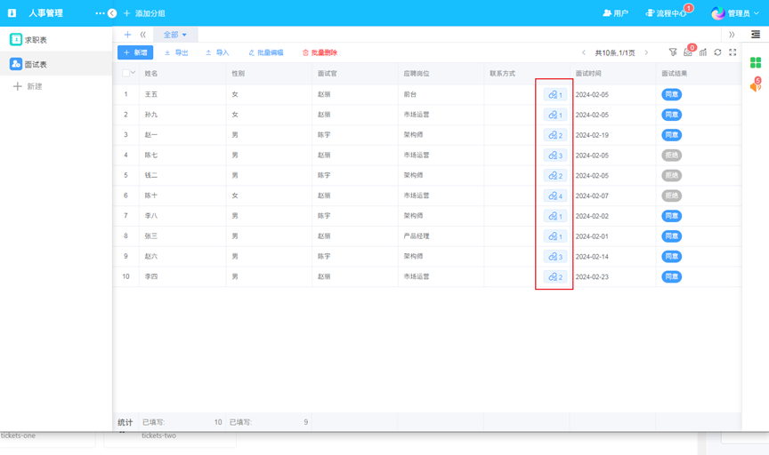
Task: Click the hamburger menu icon at top right
Action: point(756,35)
